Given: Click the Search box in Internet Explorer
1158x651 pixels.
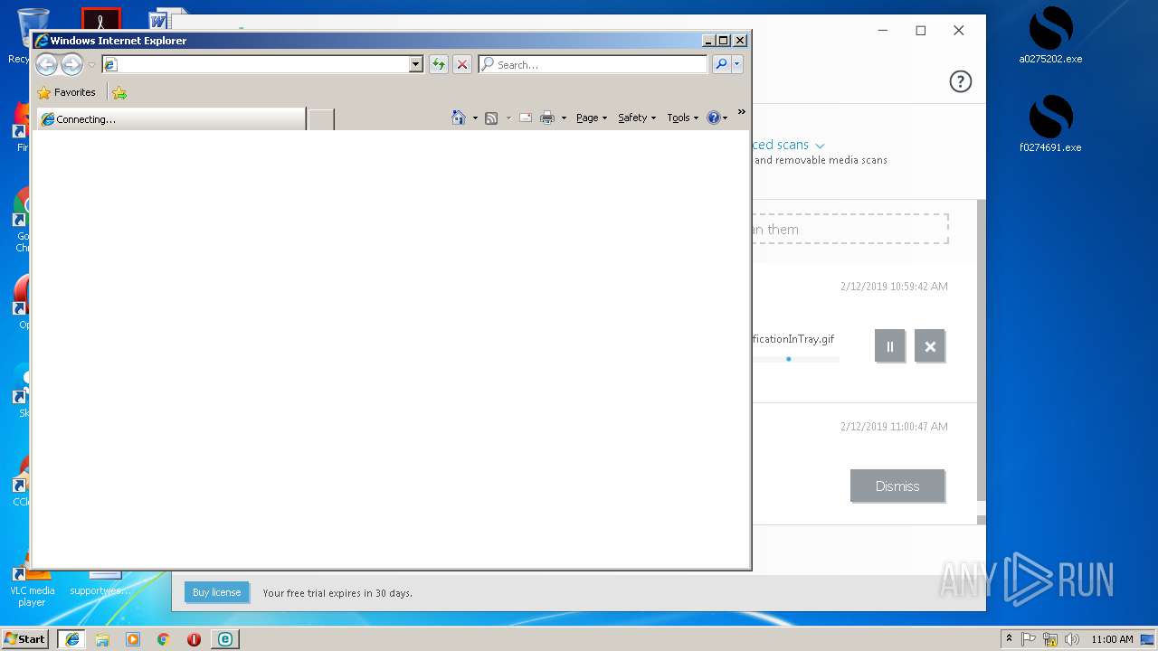Looking at the screenshot, I should pos(593,64).
